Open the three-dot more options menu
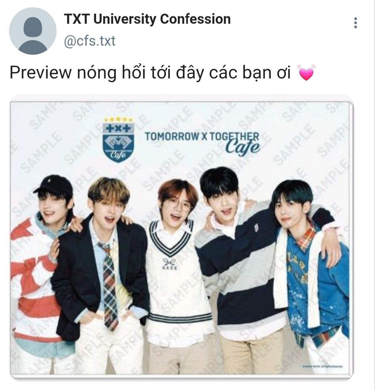This screenshot has height=390, width=375. (x=356, y=23)
